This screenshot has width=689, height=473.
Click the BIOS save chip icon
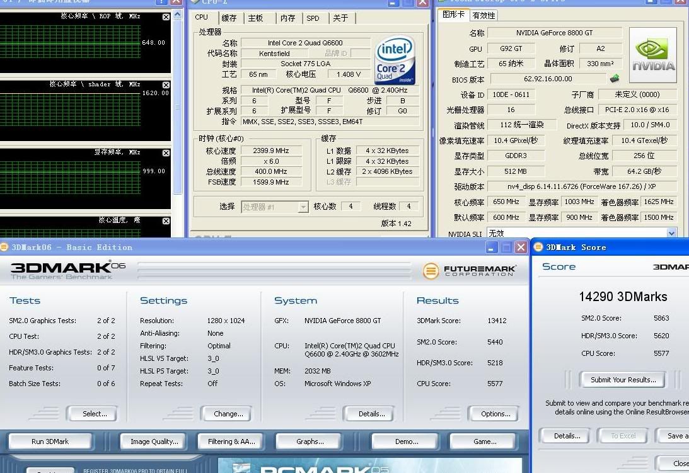[614, 79]
